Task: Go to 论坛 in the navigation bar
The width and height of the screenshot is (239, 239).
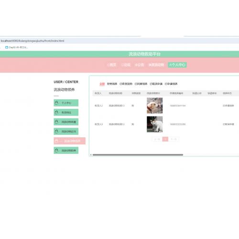Action: 126,65
